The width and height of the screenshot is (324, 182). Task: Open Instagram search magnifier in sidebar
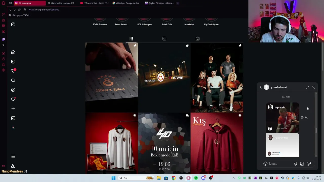pos(13,80)
